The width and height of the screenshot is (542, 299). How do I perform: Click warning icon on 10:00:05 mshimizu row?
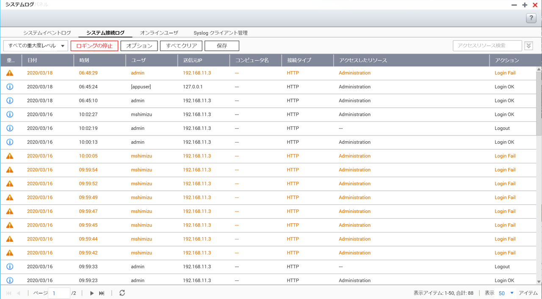click(10, 156)
